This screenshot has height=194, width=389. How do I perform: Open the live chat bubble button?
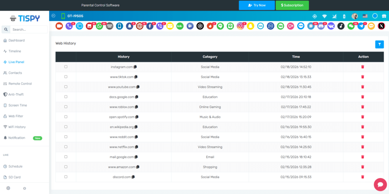[x=380, y=185]
